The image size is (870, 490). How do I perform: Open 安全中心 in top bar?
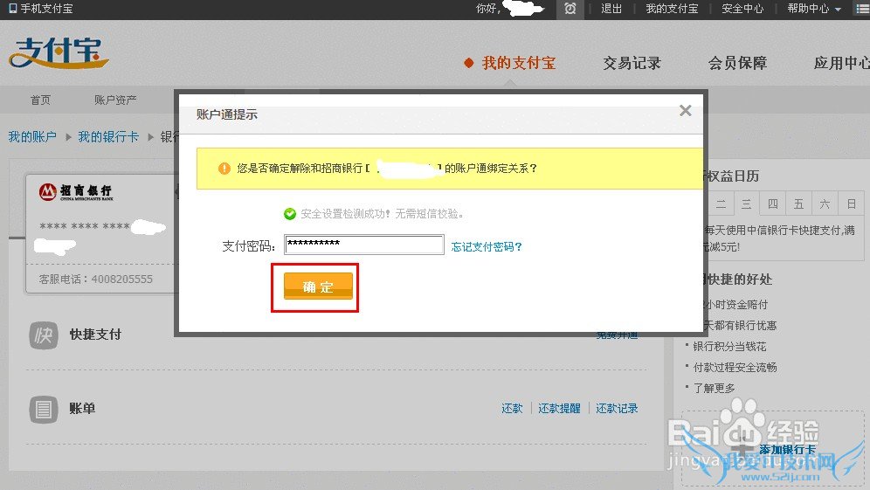click(x=743, y=9)
